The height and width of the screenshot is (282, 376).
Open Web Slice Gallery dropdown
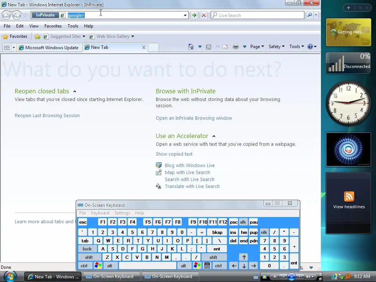click(x=133, y=36)
